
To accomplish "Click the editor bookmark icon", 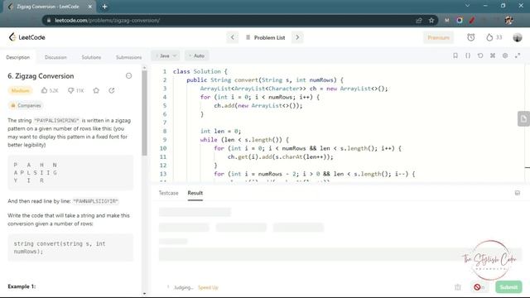I will point(455,55).
